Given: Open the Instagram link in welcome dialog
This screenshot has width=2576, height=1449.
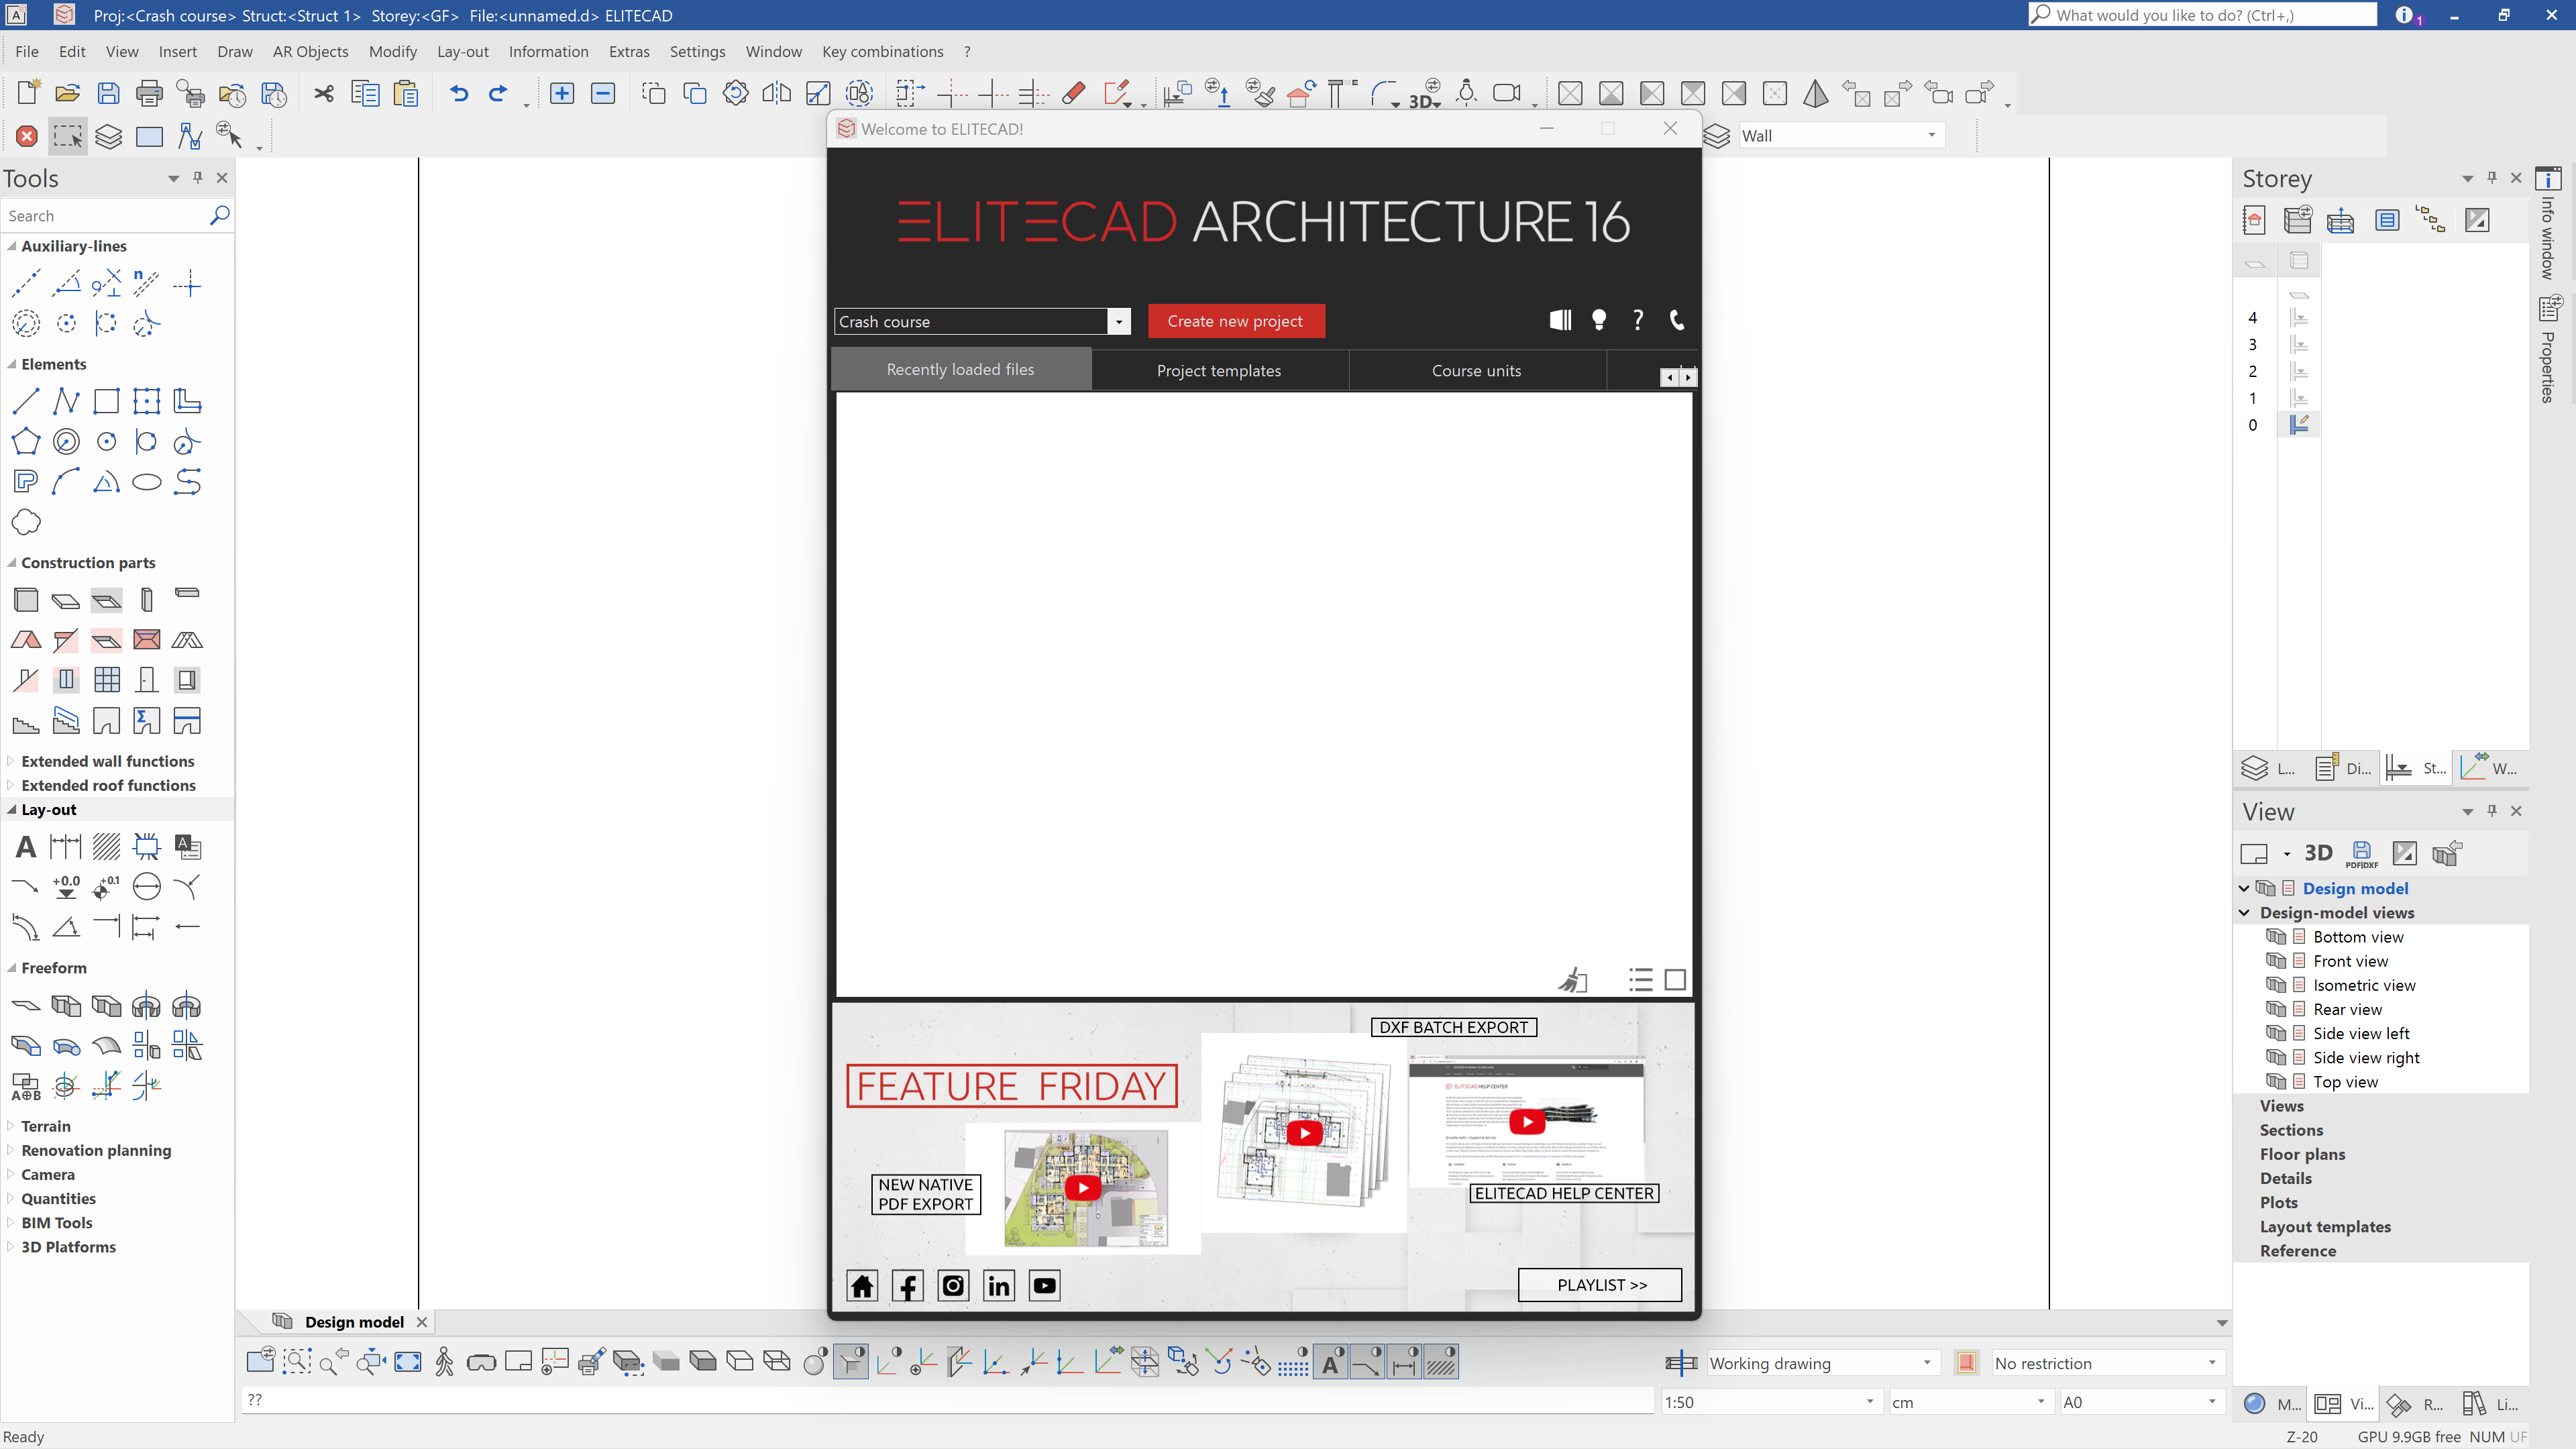Looking at the screenshot, I should pos(953,1285).
